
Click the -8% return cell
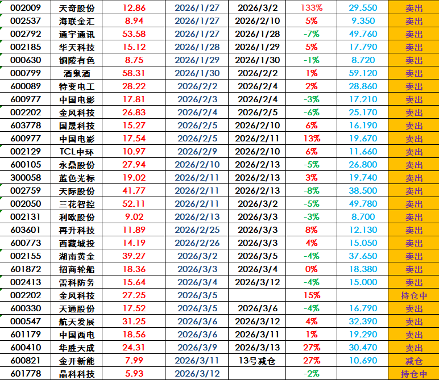pos(311,191)
